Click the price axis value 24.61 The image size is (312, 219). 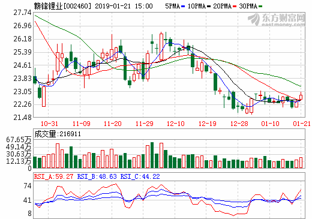click(x=22, y=65)
